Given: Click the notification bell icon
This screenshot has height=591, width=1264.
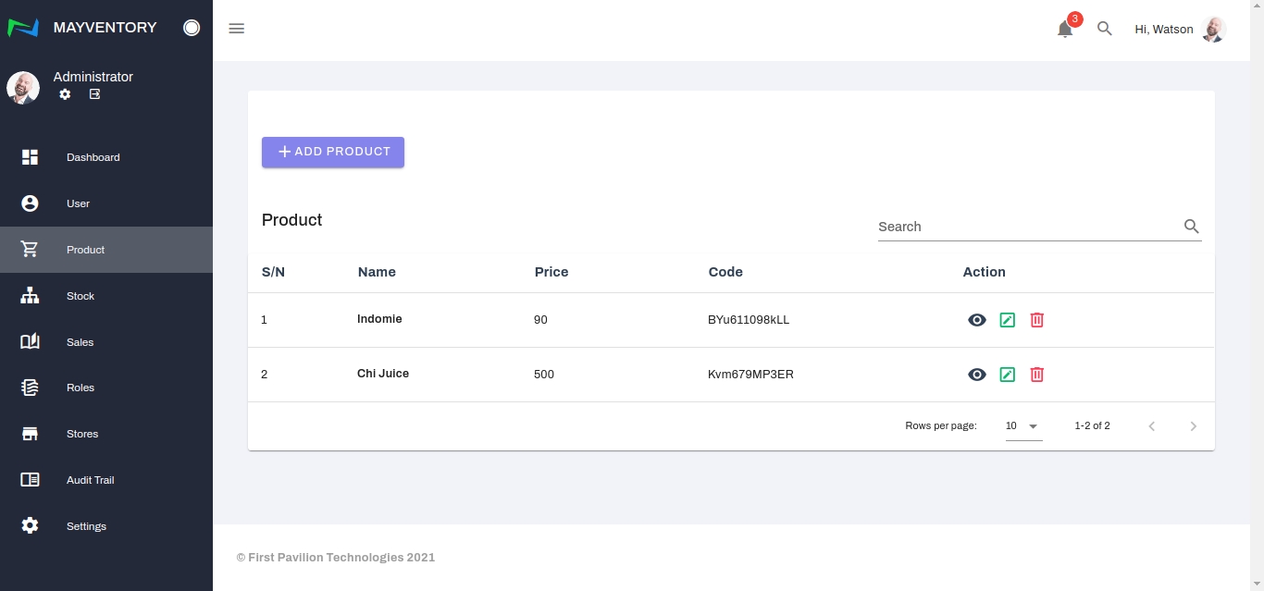Looking at the screenshot, I should [x=1065, y=29].
